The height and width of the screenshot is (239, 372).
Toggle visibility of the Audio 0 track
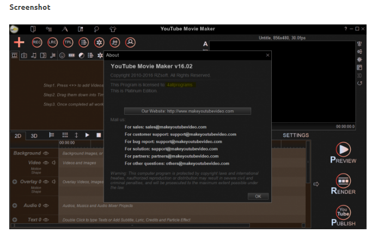coord(46,205)
